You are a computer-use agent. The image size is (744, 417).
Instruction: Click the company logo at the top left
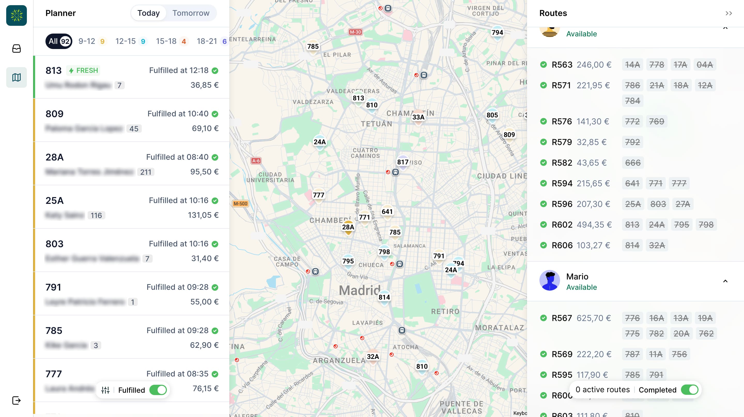click(16, 15)
